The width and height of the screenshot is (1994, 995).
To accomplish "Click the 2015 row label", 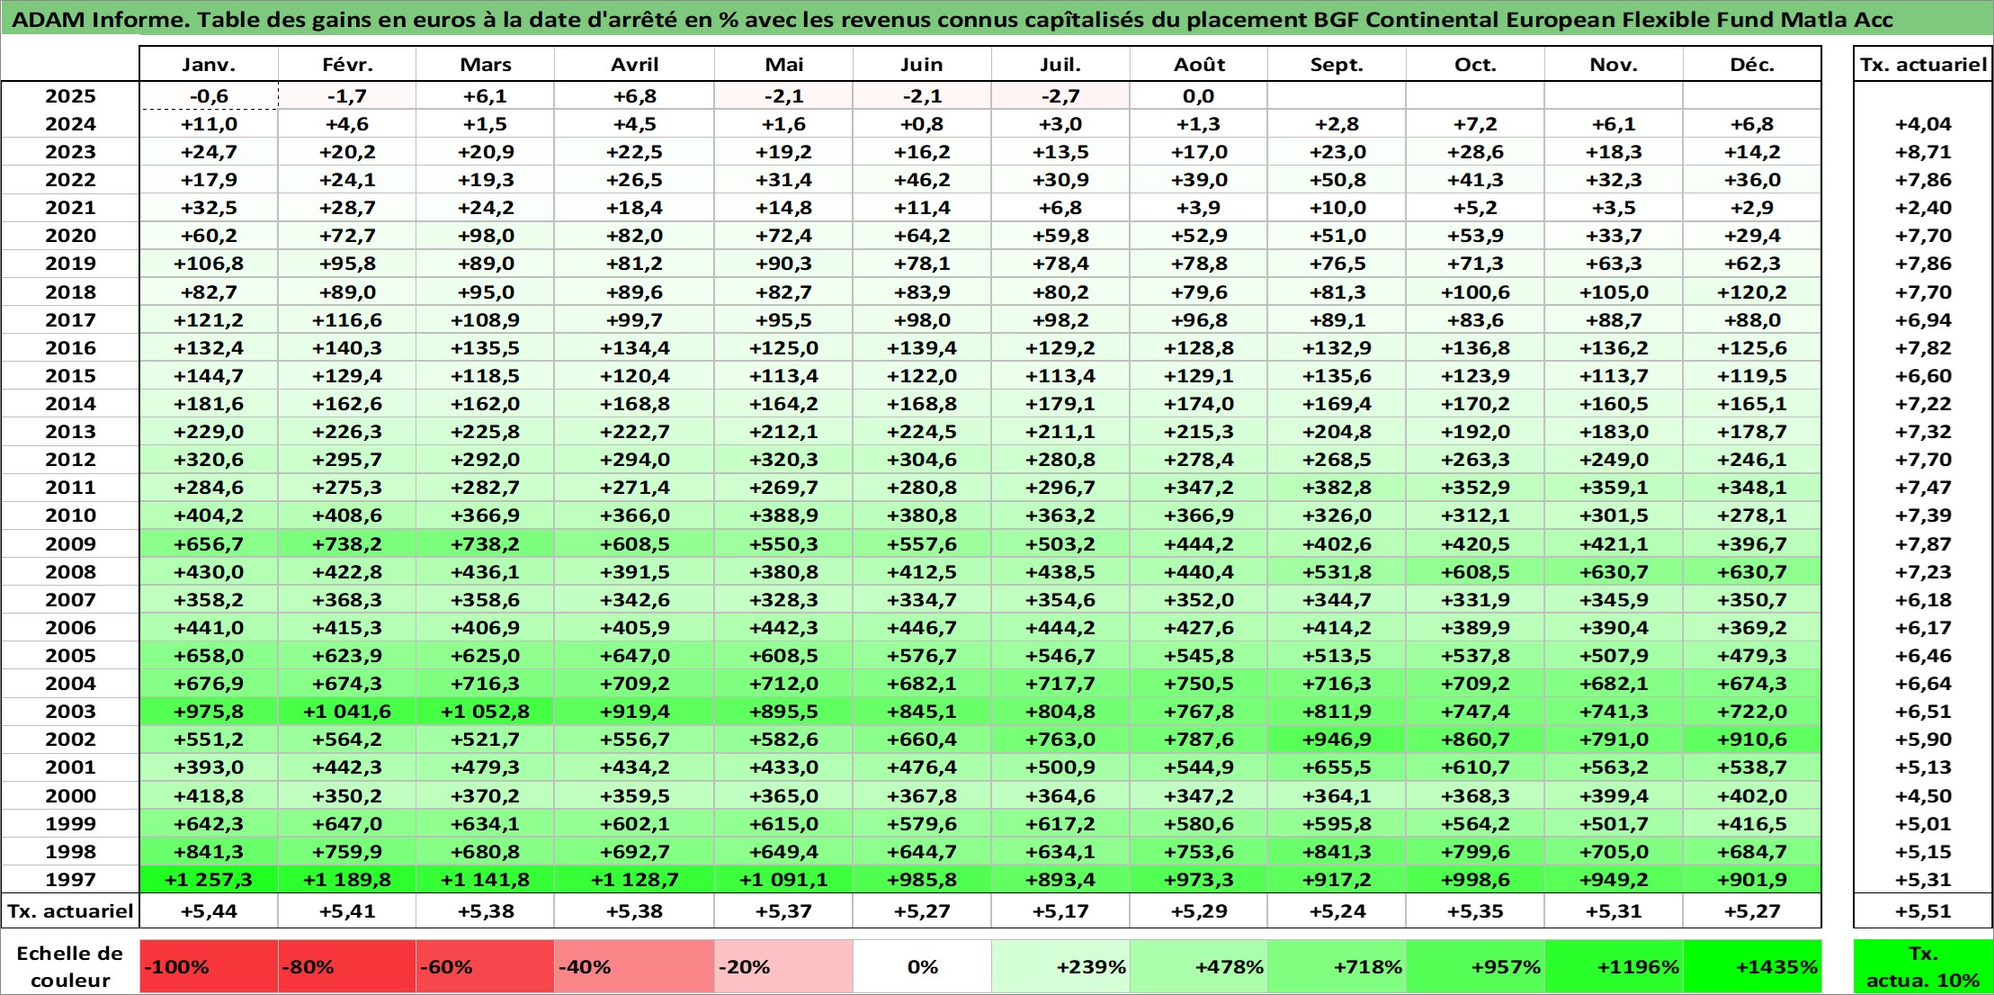I will [70, 375].
